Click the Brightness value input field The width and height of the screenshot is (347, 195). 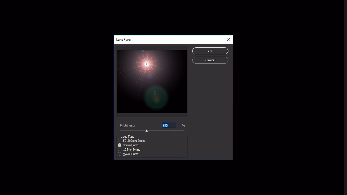point(169,125)
